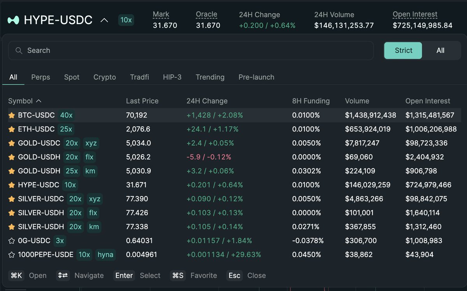Click the Open Interest header label at top

tap(415, 14)
